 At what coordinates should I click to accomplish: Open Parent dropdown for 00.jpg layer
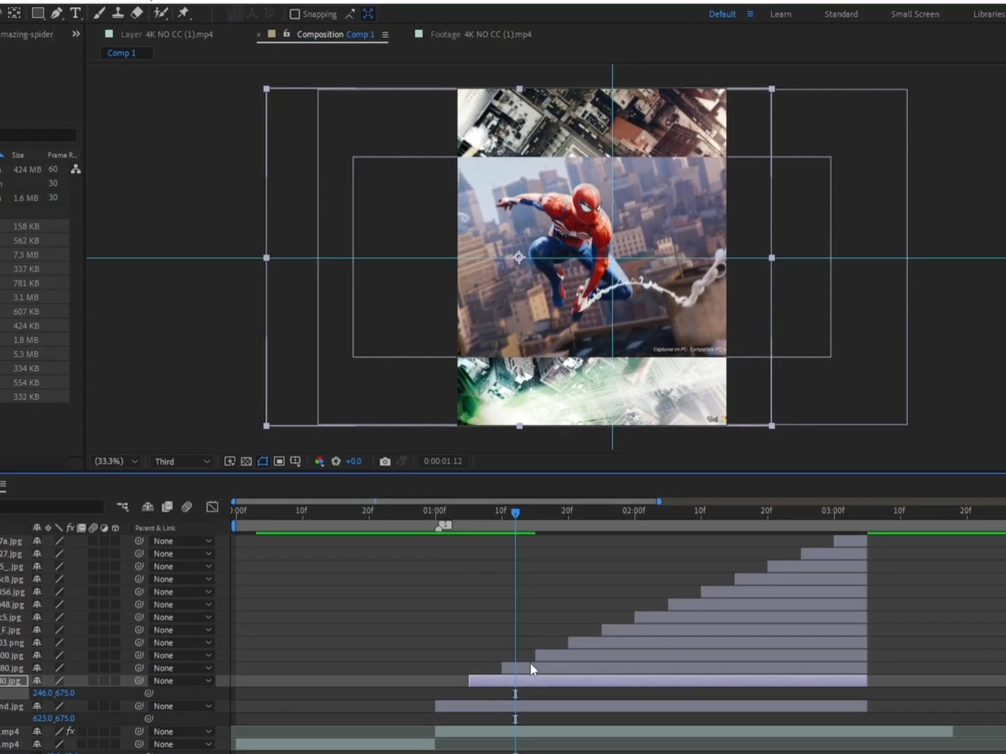click(x=182, y=655)
